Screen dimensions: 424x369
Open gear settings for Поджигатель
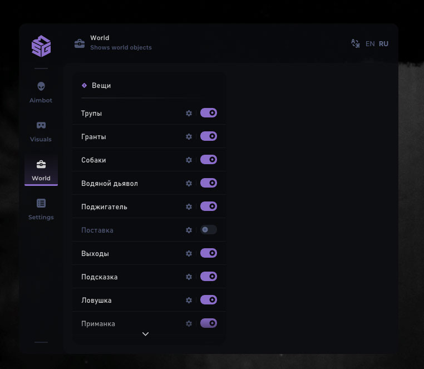(189, 206)
